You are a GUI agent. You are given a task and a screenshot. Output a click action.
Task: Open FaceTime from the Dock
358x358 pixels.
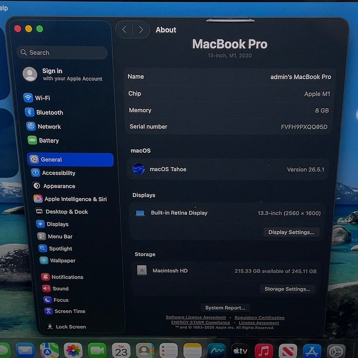pos(97,350)
